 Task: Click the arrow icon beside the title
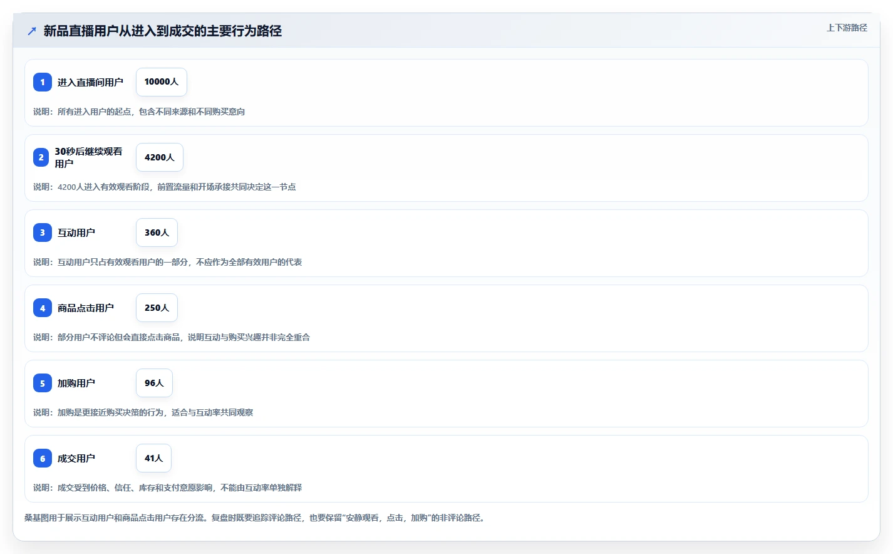click(x=32, y=31)
